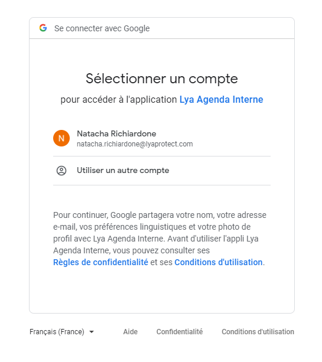
Task: Select the orange 'N' account avatar
Action: tap(61, 138)
